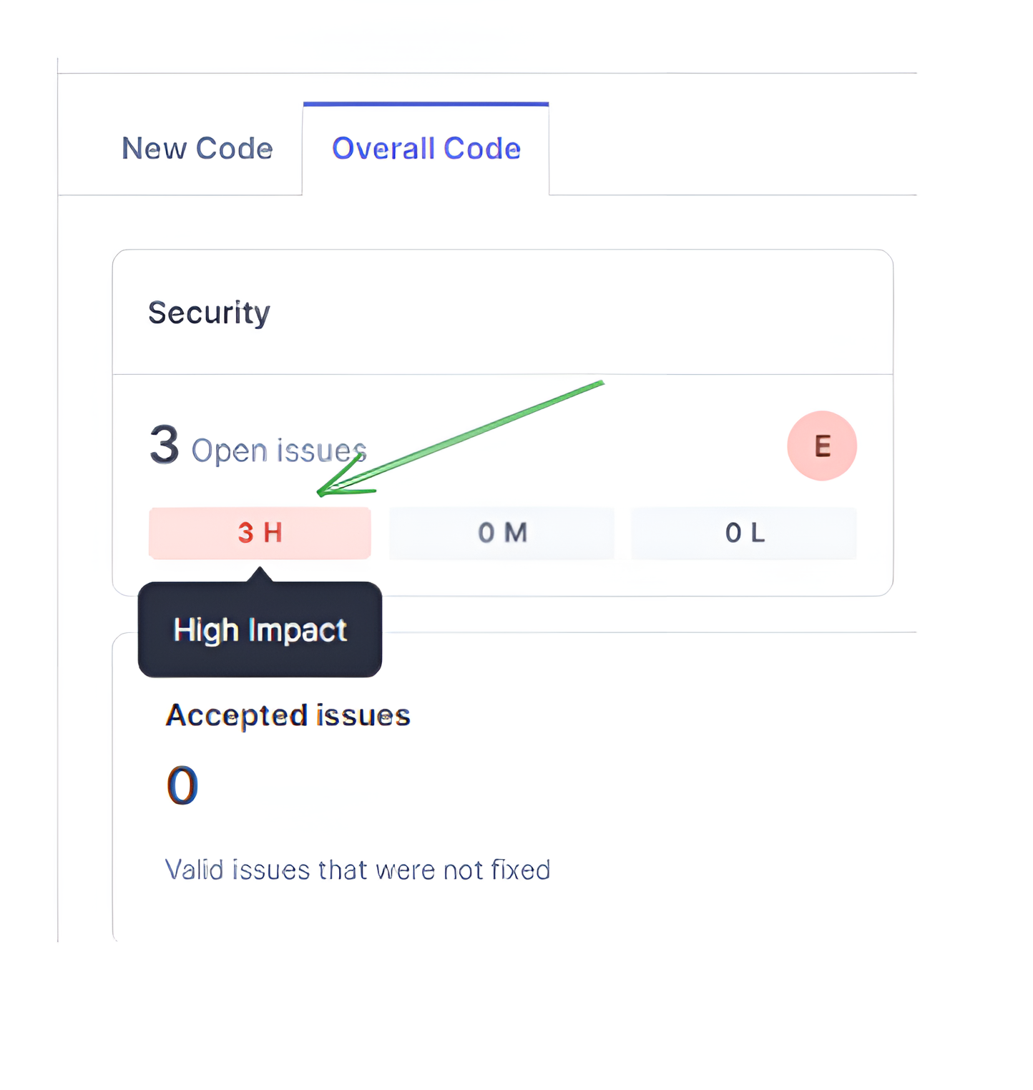Switch to the New Code tab
Viewport: 1033px width, 1090px height.
(197, 149)
